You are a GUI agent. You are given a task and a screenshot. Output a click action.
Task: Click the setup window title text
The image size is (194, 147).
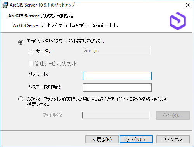(x=42, y=5)
